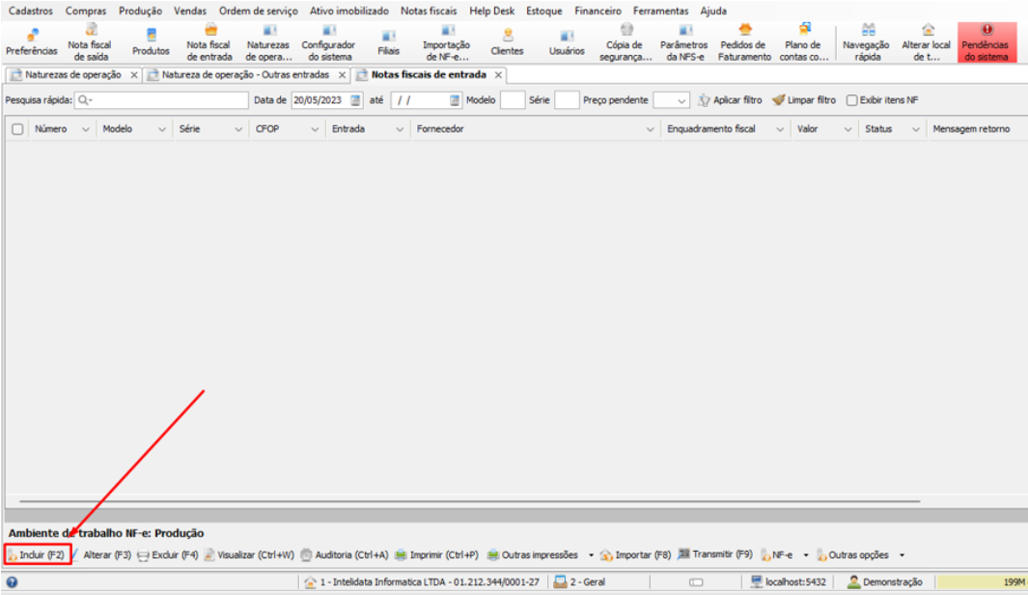Click Alterar (F3) button
1028x595 pixels.
click(101, 555)
